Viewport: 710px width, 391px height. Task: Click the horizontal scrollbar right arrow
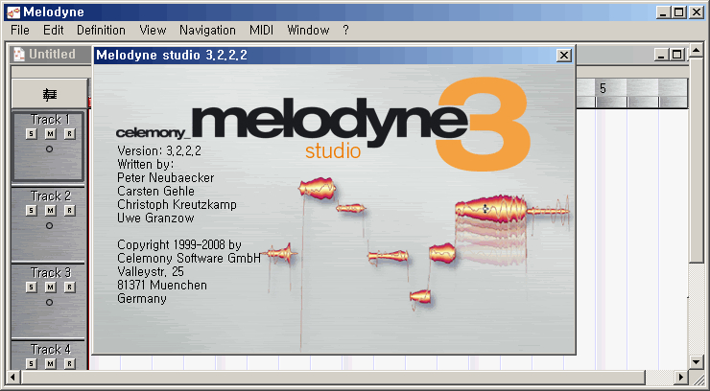pos(681,377)
